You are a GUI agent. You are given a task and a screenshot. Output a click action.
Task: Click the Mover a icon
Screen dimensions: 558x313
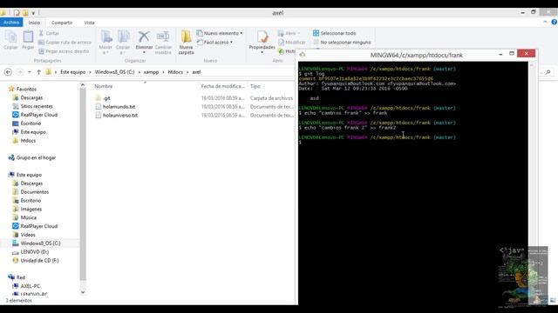click(105, 43)
